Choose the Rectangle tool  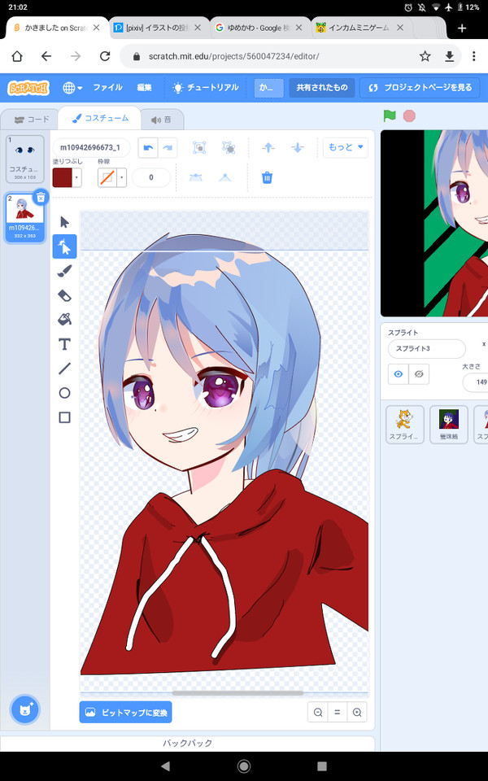tap(65, 417)
